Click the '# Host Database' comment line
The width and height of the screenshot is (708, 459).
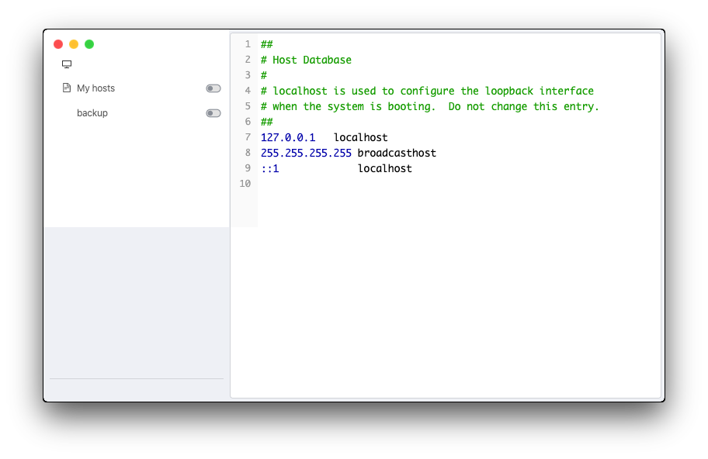tap(306, 60)
